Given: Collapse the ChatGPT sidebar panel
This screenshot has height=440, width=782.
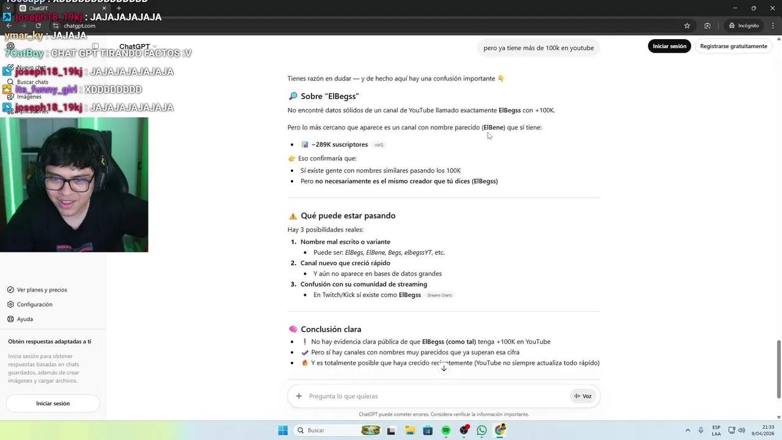Looking at the screenshot, I should (95, 46).
